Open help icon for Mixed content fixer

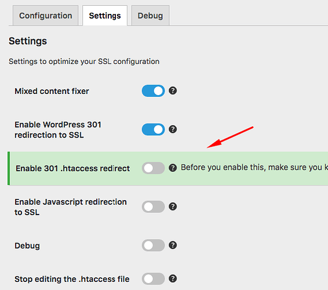point(173,90)
